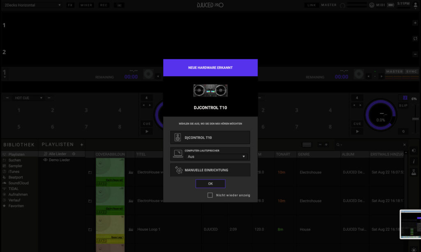Click the right deck jog wheel dial

380,115
